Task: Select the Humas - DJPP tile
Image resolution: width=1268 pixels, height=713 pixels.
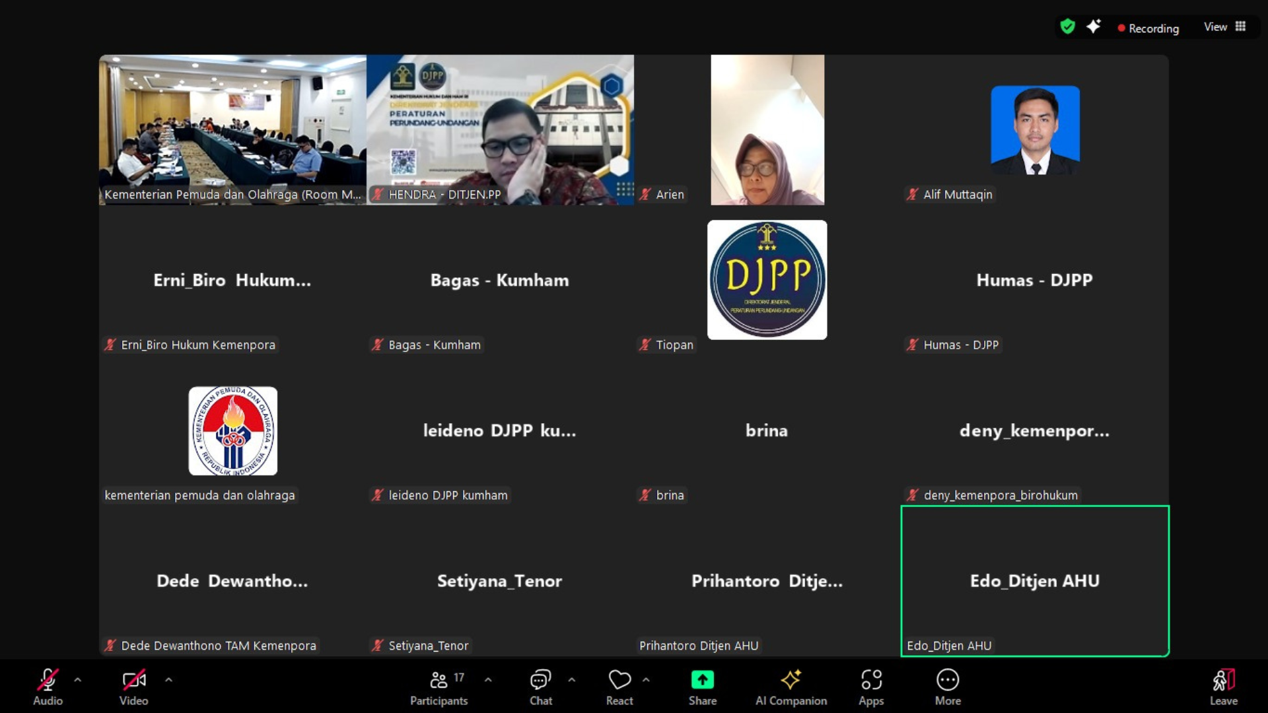Action: [1035, 280]
